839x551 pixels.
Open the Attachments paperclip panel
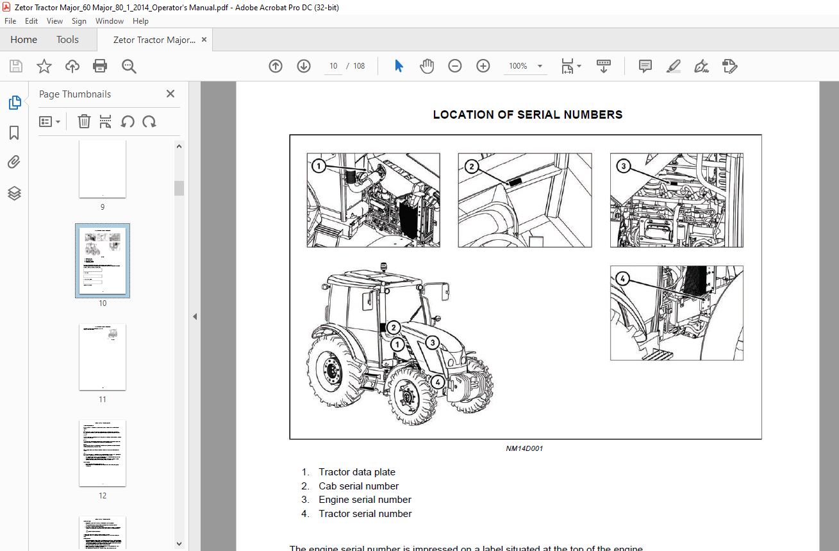[14, 162]
